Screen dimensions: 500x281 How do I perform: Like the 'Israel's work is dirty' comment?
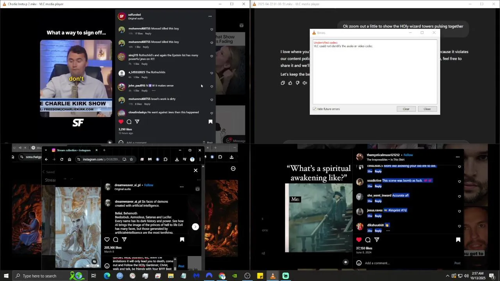pyautogui.click(x=212, y=100)
